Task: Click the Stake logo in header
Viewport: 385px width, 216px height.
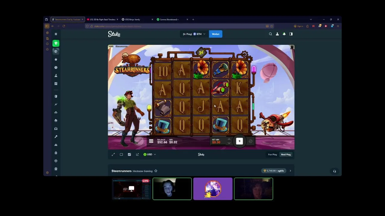Action: (114, 34)
